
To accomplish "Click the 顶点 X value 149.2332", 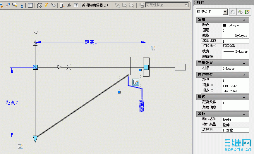I will coord(235,85).
